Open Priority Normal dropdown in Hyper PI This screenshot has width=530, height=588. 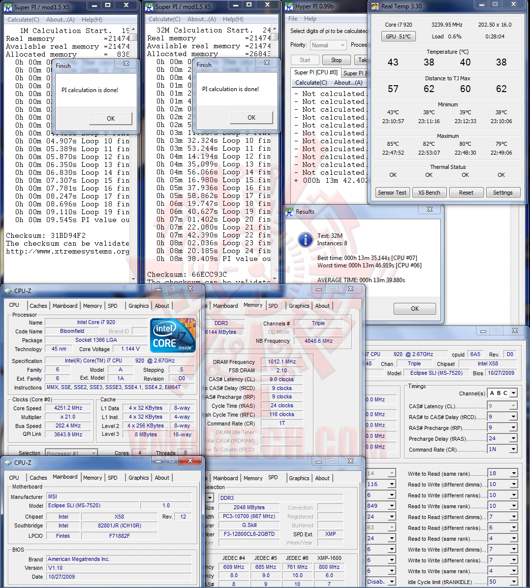pos(329,45)
